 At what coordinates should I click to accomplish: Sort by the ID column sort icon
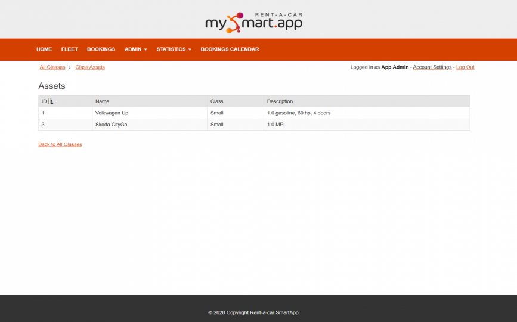(x=51, y=101)
